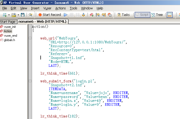Open the Window menu
The image size is (180, 119).
(x=87, y=8)
